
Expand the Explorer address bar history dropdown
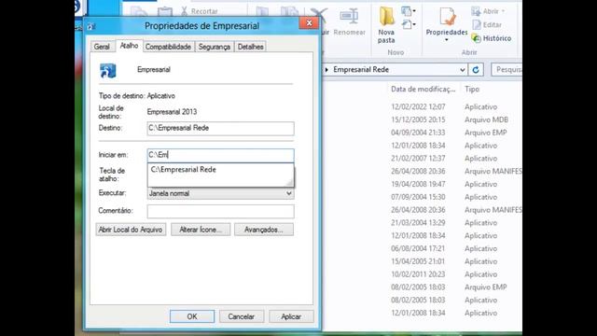[462, 70]
